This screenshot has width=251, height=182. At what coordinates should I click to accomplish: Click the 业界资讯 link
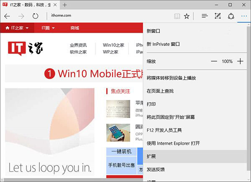pyautogui.click(x=78, y=45)
